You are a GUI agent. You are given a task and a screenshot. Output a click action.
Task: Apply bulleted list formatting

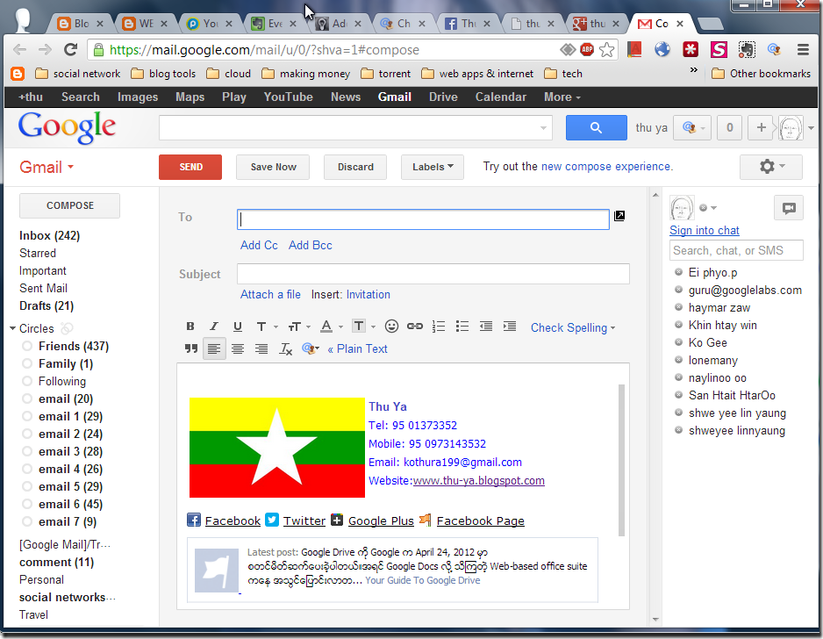tap(462, 327)
